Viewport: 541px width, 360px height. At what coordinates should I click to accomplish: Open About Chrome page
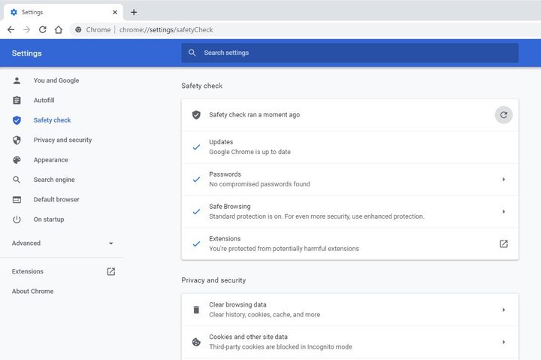point(32,291)
